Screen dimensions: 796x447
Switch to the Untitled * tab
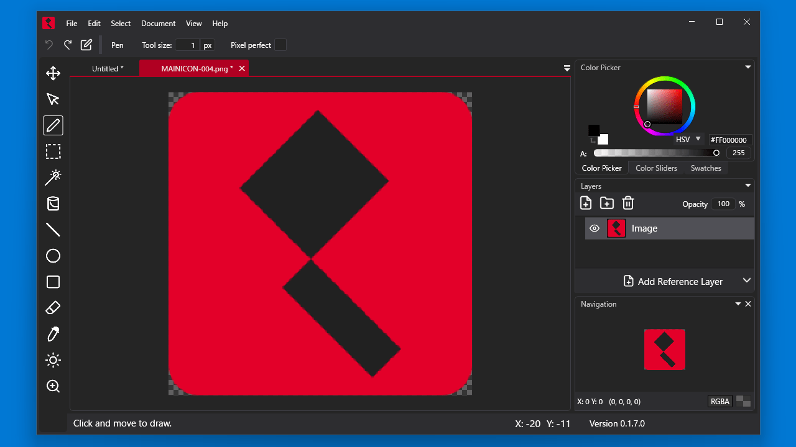tap(108, 68)
